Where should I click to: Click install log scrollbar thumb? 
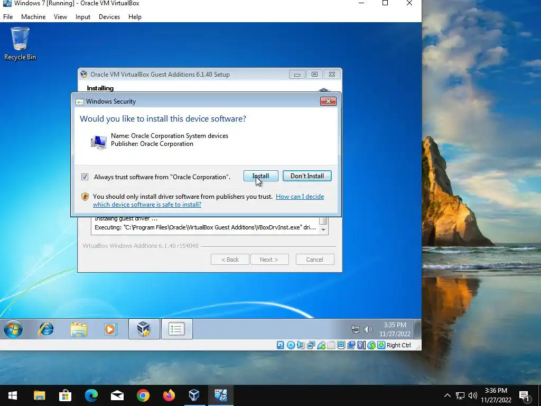click(x=323, y=221)
